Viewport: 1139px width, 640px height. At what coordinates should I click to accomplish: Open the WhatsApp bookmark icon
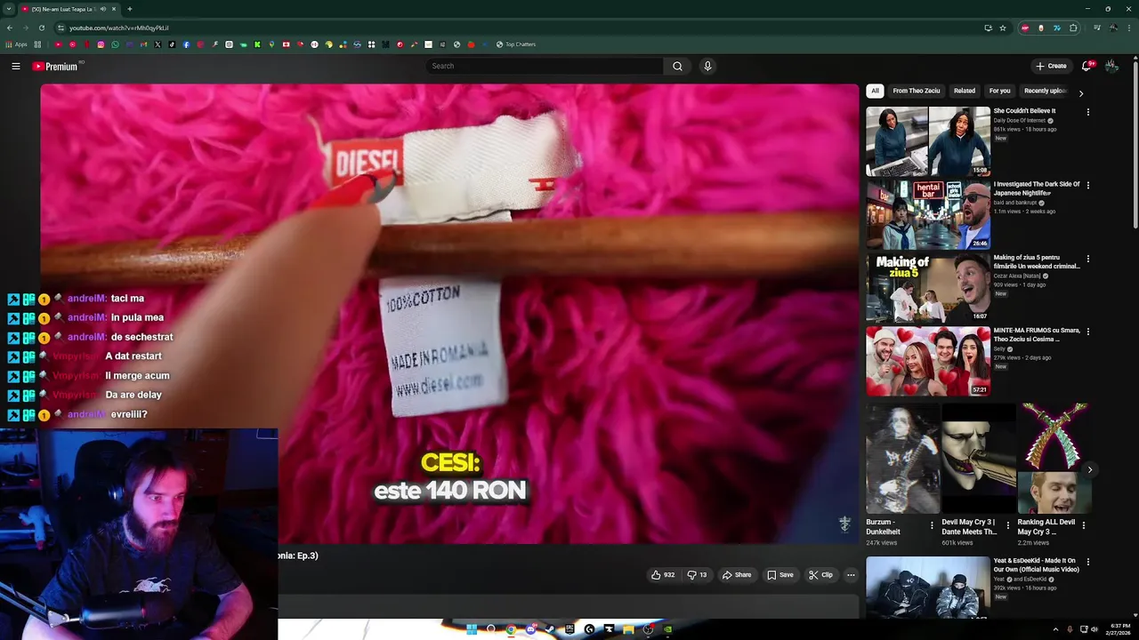[115, 44]
